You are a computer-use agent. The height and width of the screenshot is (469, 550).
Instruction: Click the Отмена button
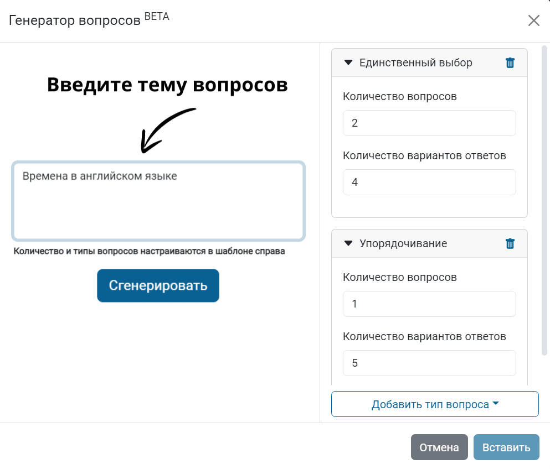(x=439, y=447)
